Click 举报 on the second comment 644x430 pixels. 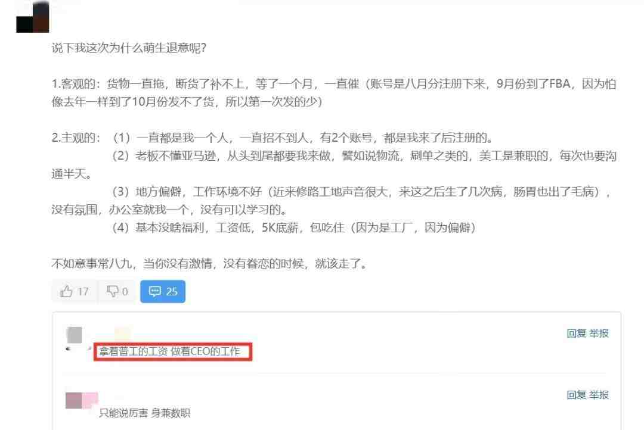coord(599,395)
